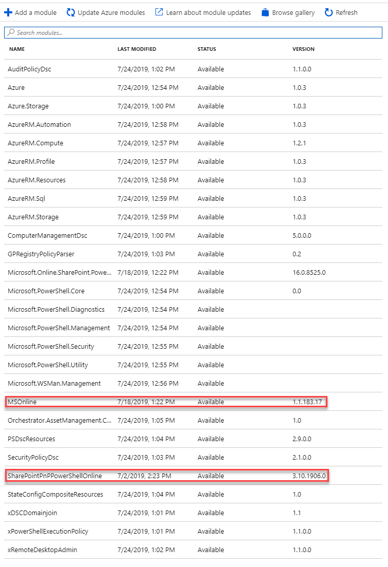Viewport: 388px width, 567px height.
Task: Click the VERSION column header
Action: (x=303, y=49)
